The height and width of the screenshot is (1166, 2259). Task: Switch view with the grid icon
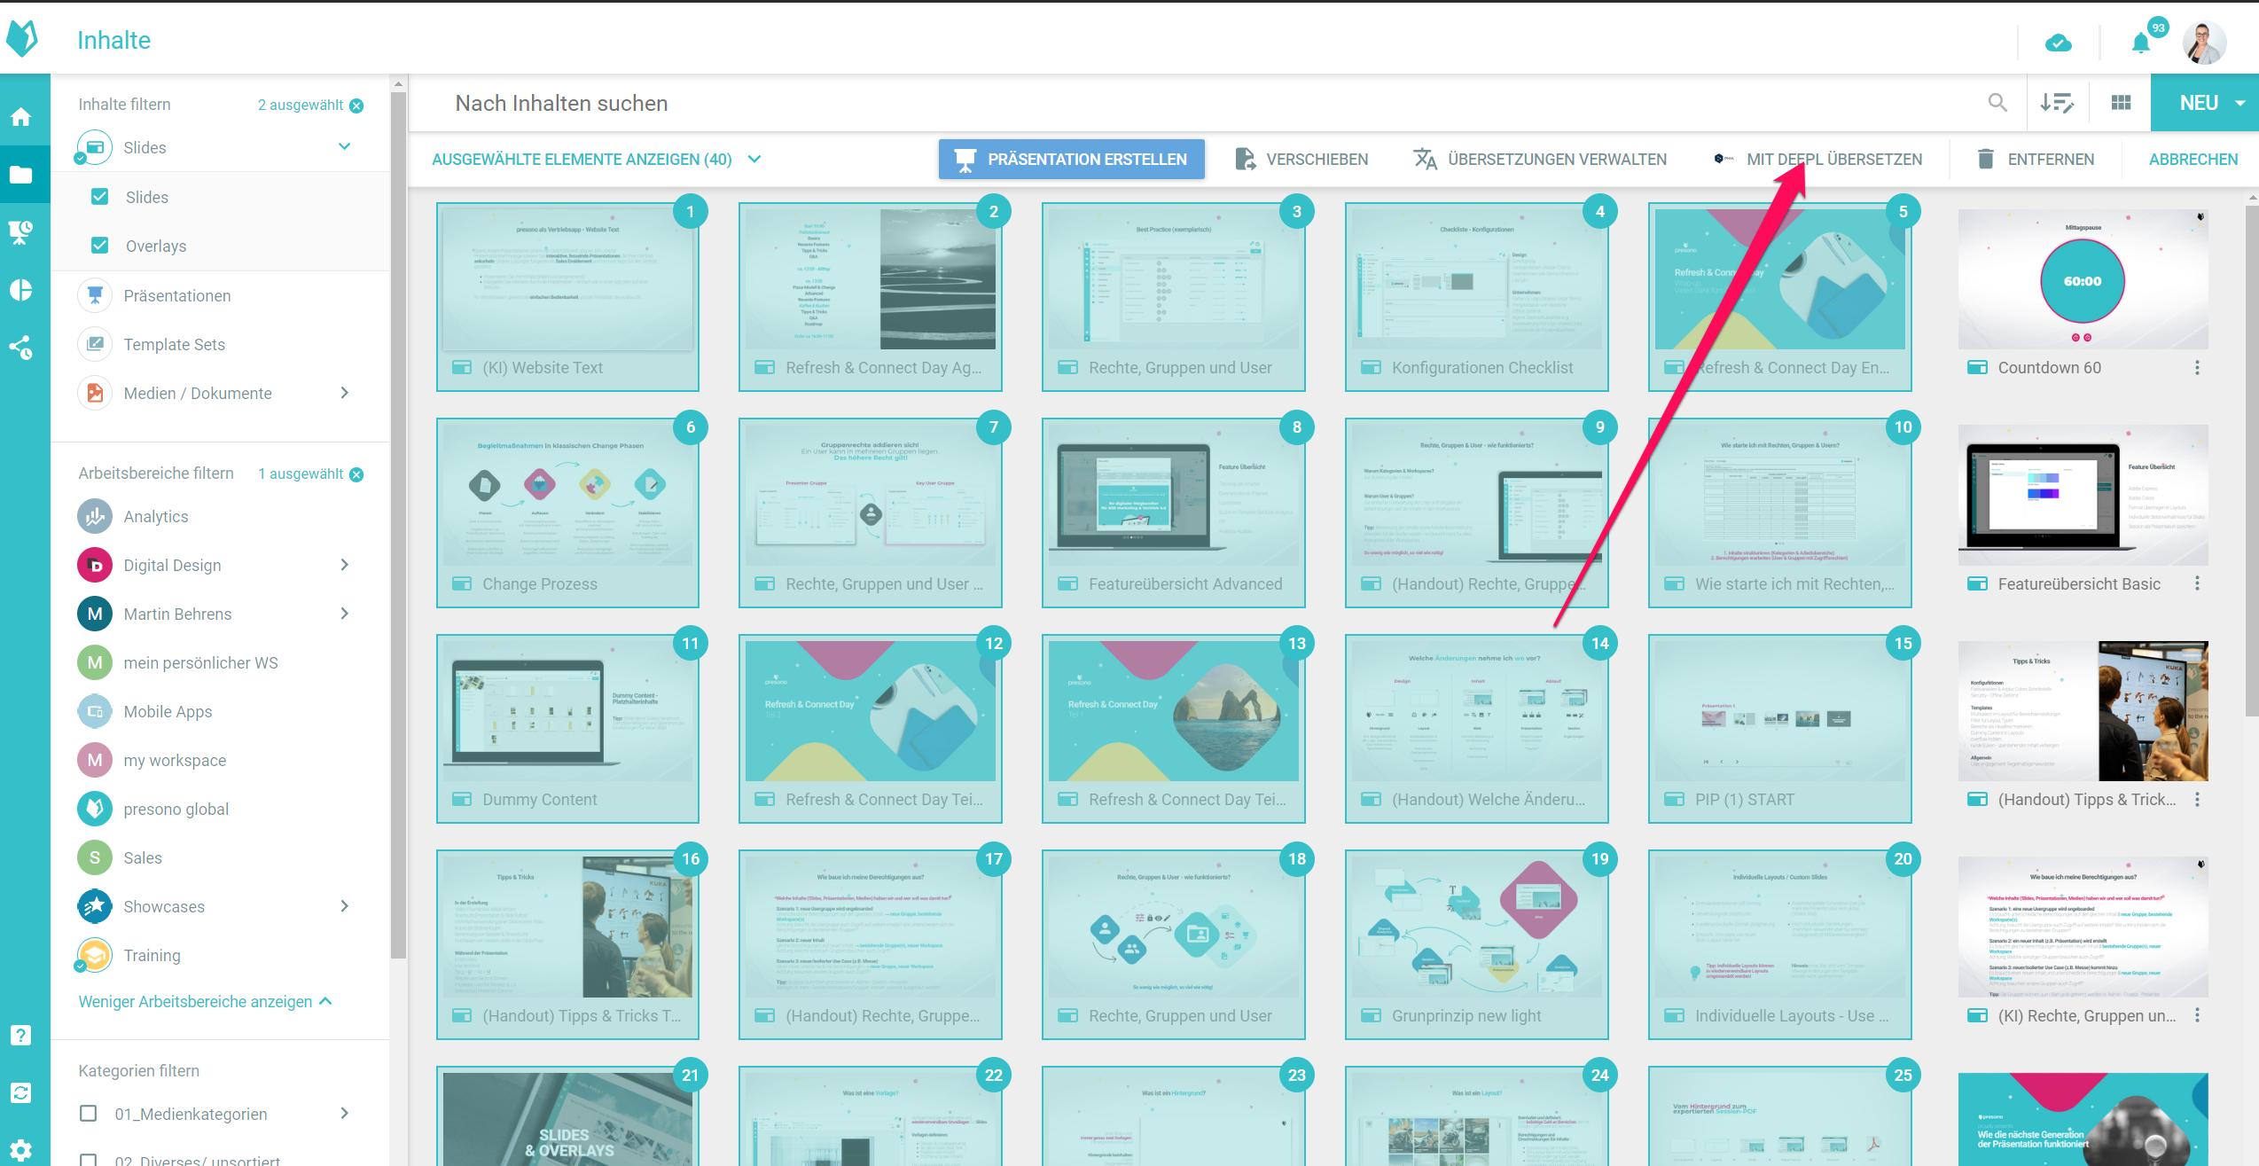click(2121, 103)
